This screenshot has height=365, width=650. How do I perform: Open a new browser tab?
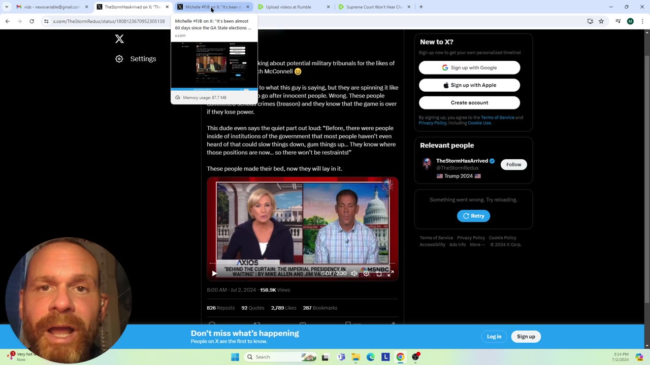[x=421, y=7]
